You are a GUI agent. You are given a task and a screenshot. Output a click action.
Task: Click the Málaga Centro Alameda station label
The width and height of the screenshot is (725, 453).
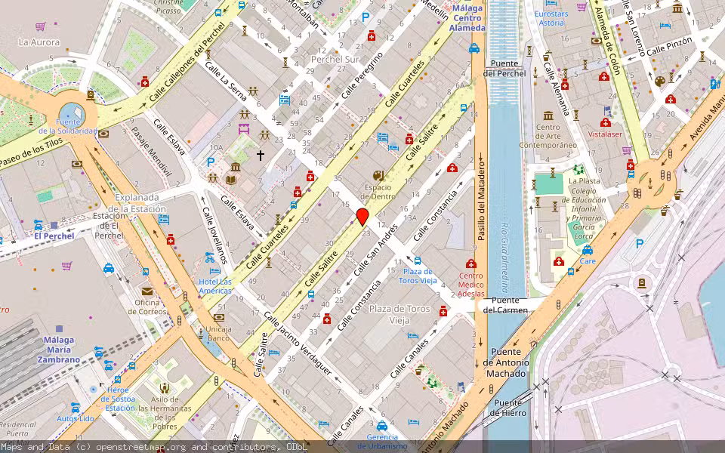pos(468,17)
